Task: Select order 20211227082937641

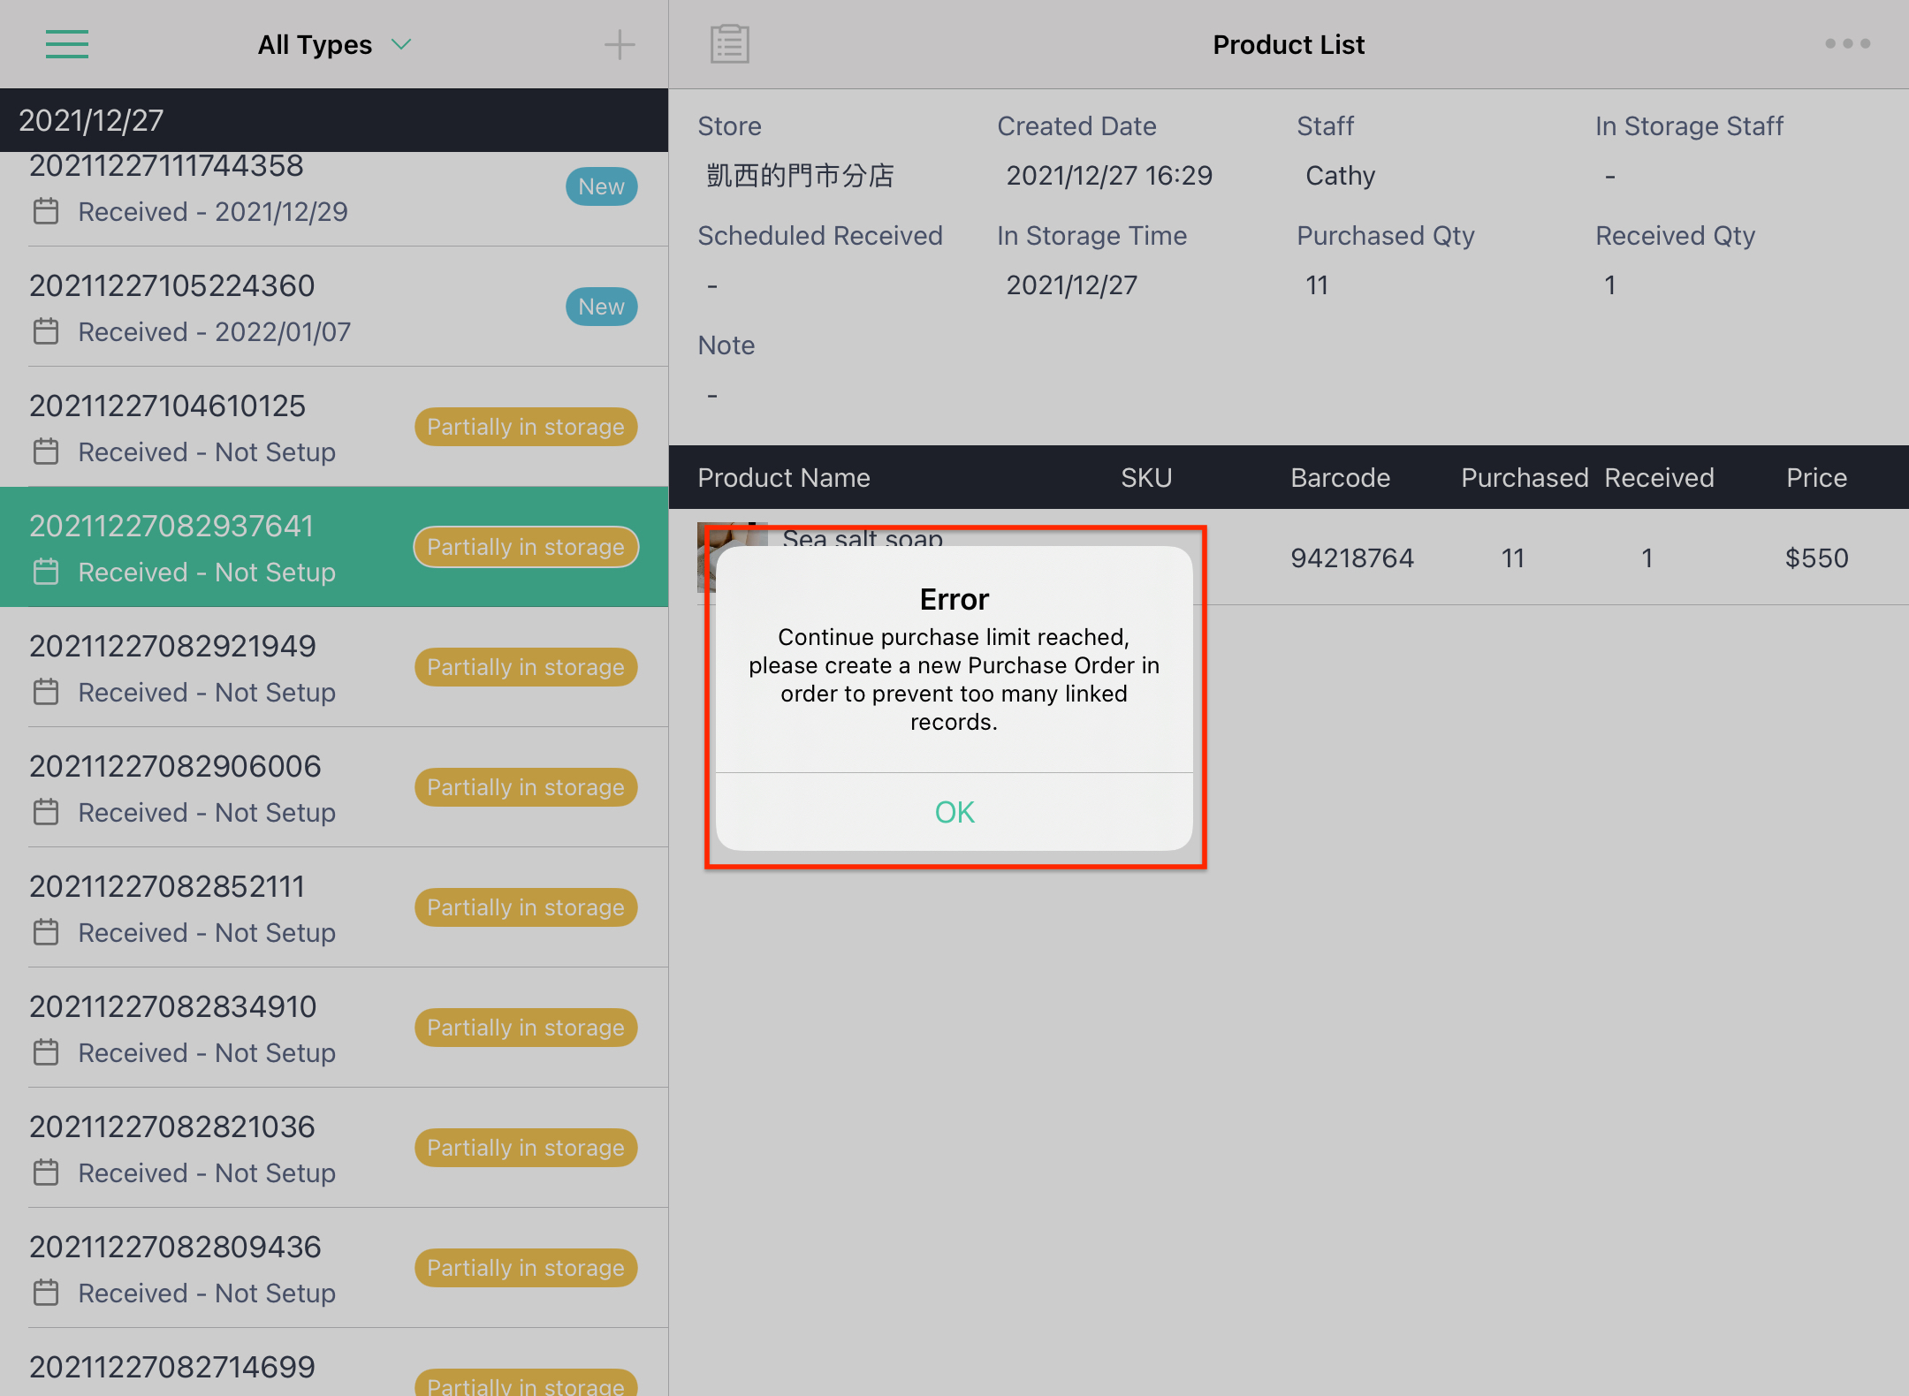Action: [x=334, y=548]
